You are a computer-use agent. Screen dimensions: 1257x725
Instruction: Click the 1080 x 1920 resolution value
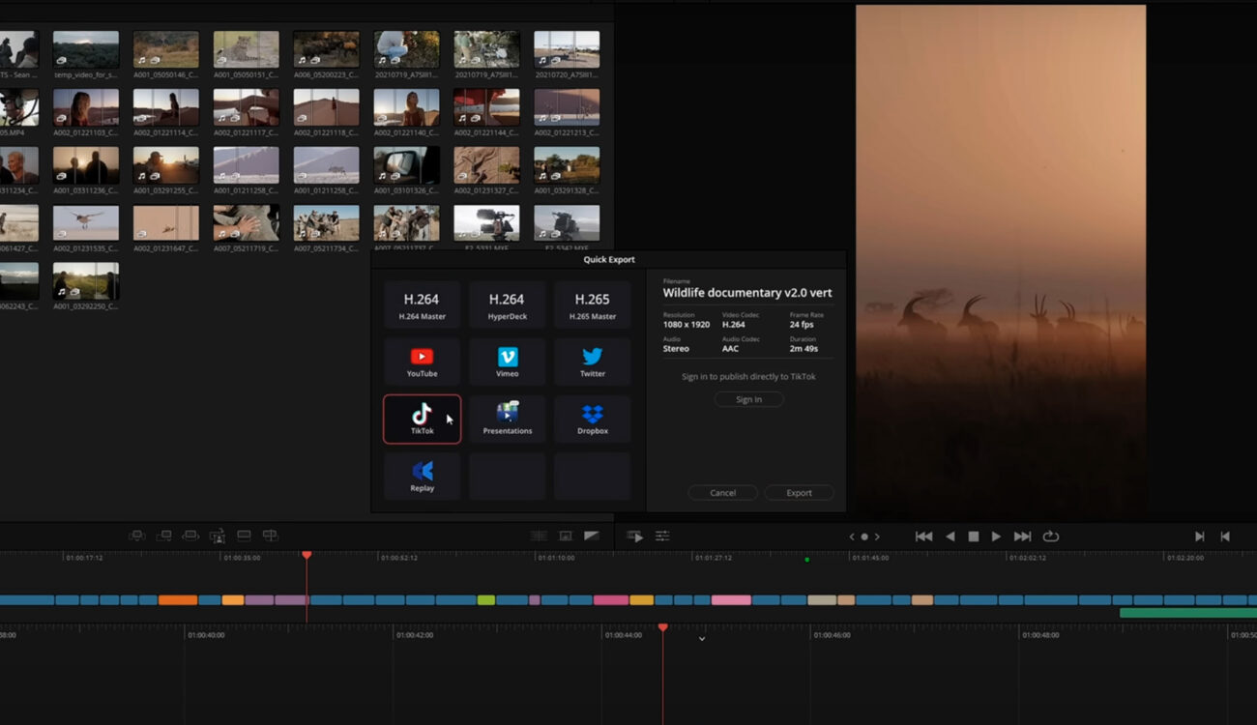click(687, 325)
